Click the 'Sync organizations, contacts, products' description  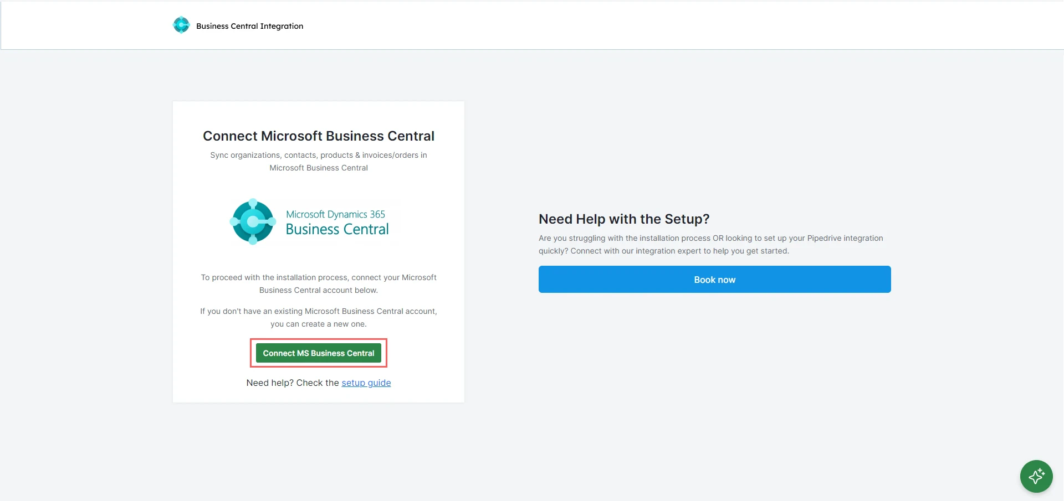pos(319,161)
